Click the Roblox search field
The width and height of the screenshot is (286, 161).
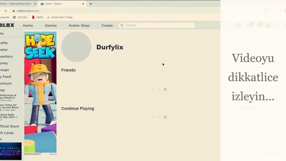coord(157,25)
